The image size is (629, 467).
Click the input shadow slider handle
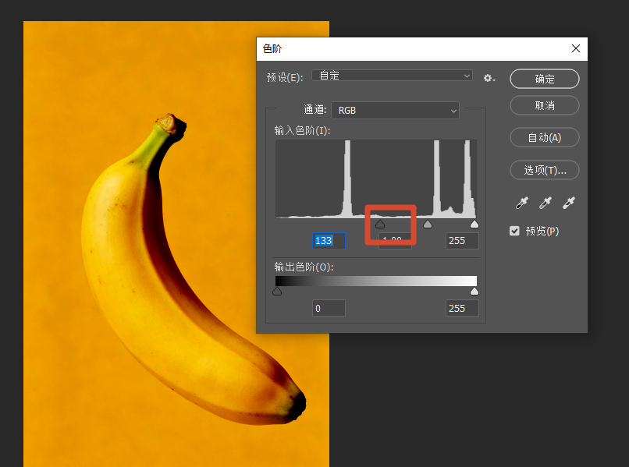[x=380, y=224]
